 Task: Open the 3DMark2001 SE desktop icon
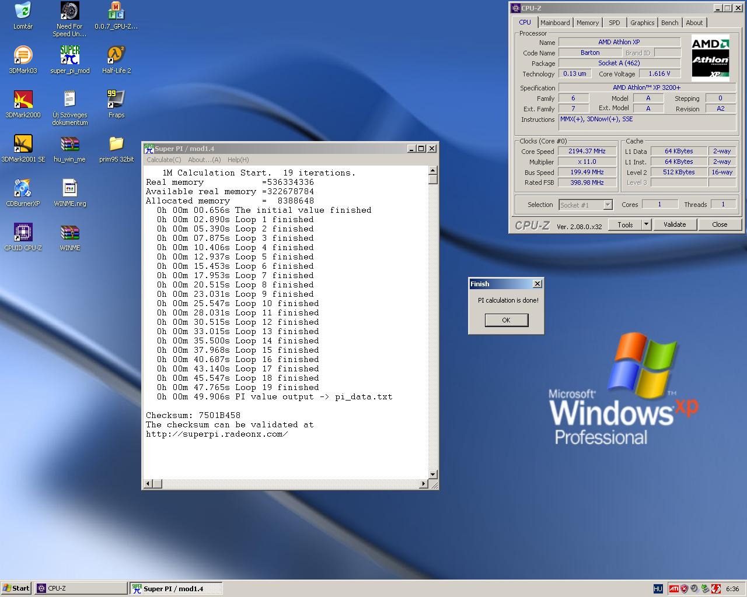tap(23, 145)
